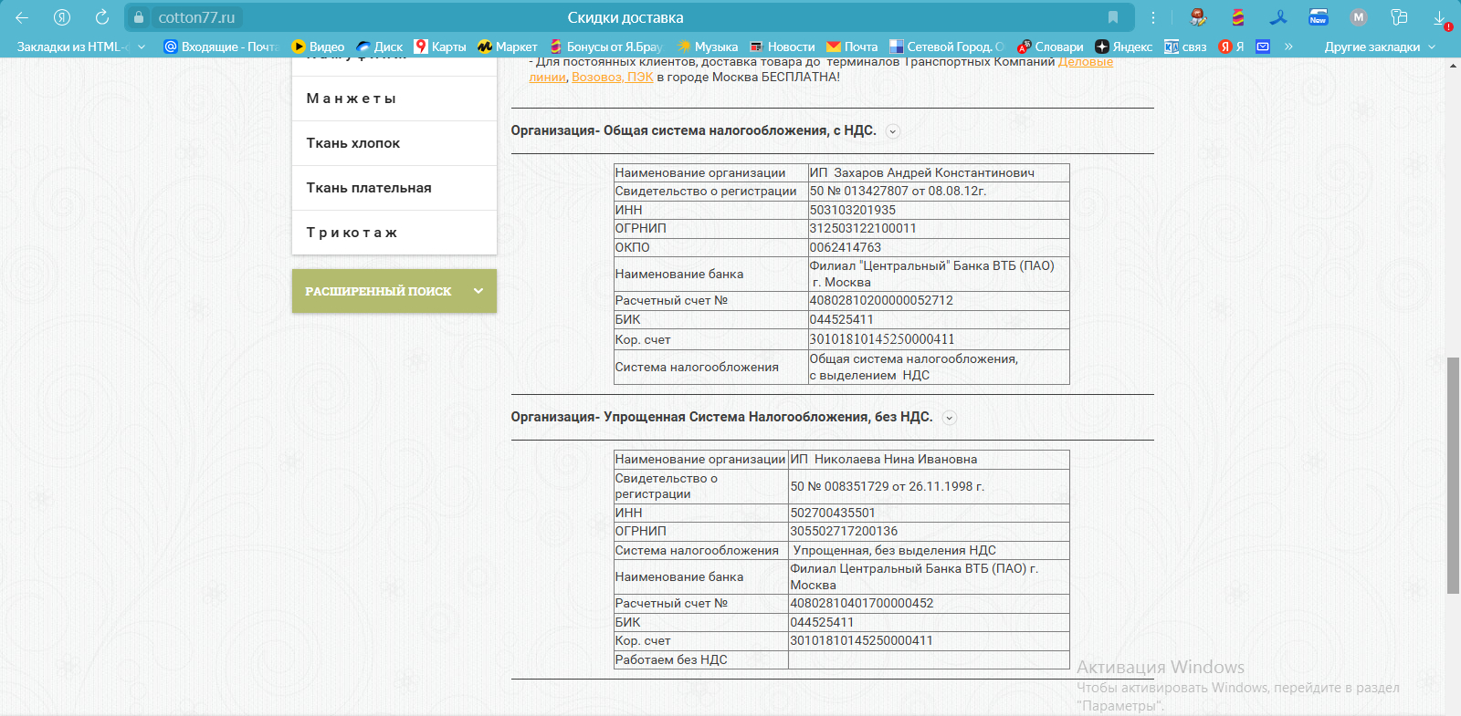Open the Карты bookmark

click(439, 47)
